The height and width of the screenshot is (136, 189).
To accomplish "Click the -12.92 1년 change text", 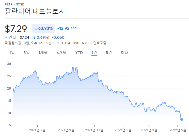I will (67, 28).
